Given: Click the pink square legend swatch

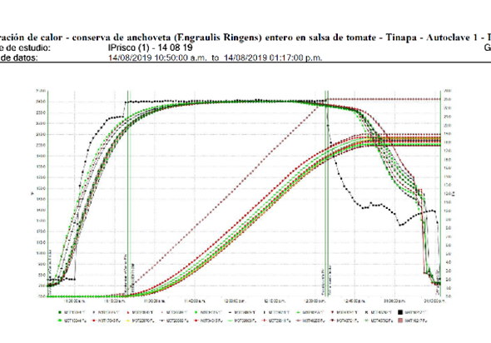Looking at the screenshot, I should coord(400,321).
